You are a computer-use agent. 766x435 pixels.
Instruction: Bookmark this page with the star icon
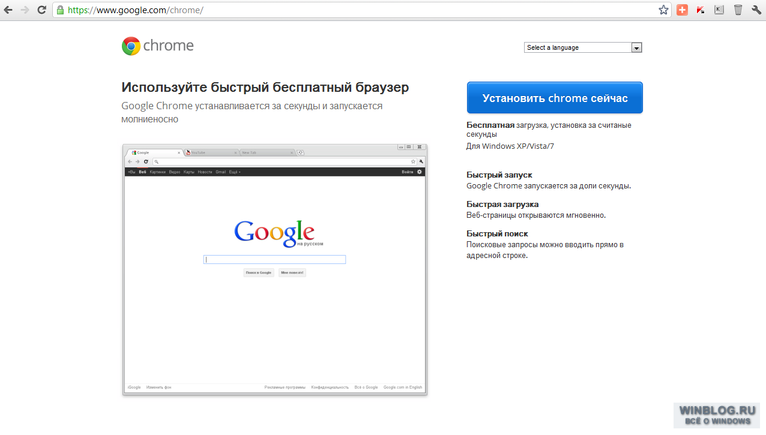(663, 10)
